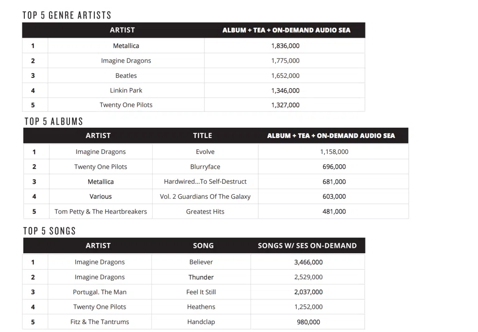Select the Portugal. The Man artist cell

(99, 292)
